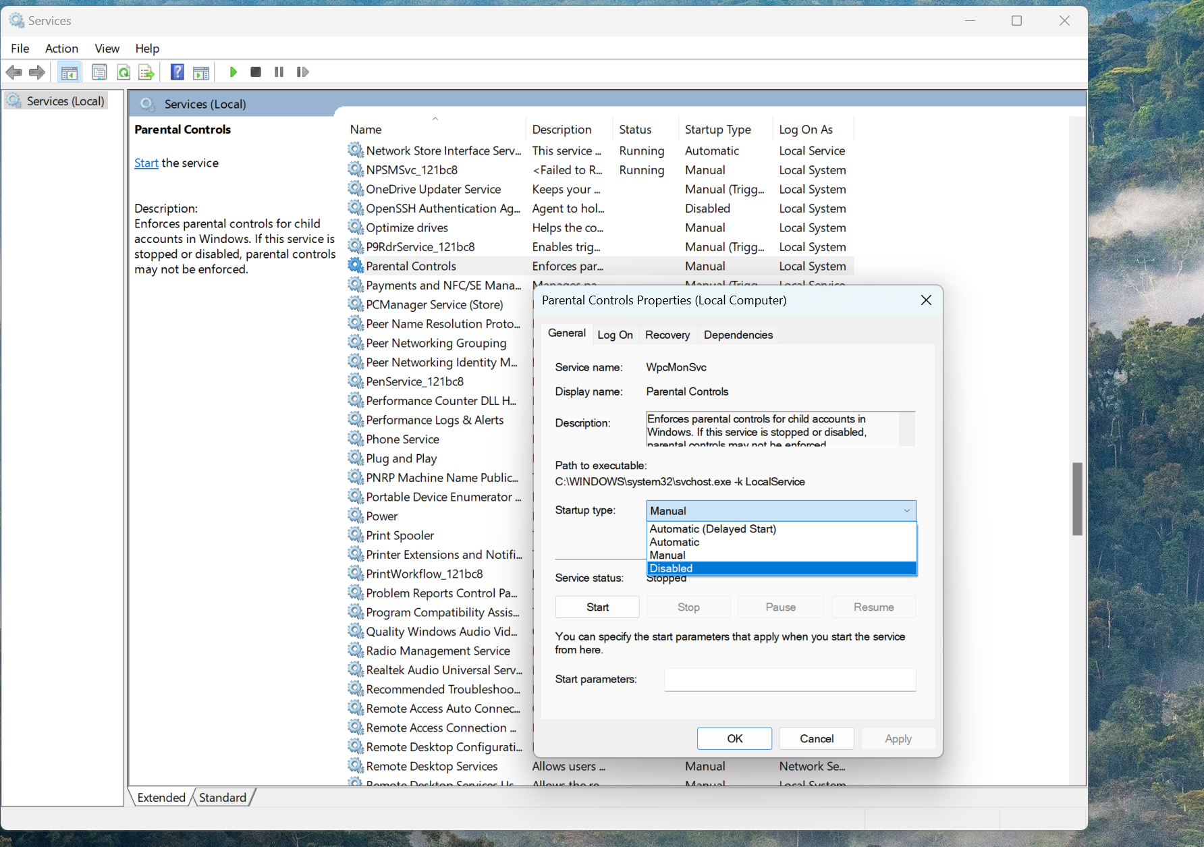Screen dimensions: 1204x847
Task: Choose Automatic (Delayed Start) startup option
Action: 712,528
